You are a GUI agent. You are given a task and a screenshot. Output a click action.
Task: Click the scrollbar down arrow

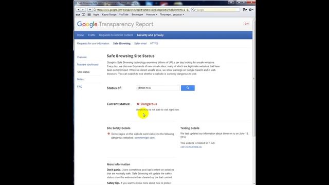pyautogui.click(x=254, y=183)
